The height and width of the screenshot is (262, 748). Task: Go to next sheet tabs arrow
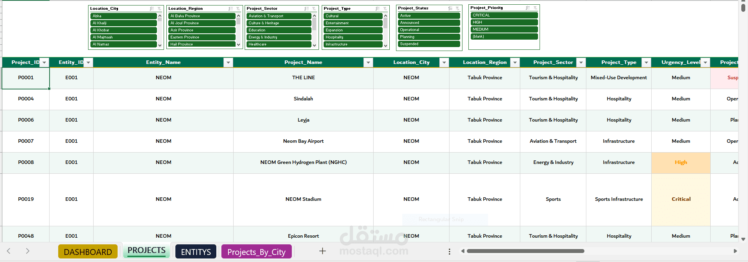pyautogui.click(x=28, y=251)
